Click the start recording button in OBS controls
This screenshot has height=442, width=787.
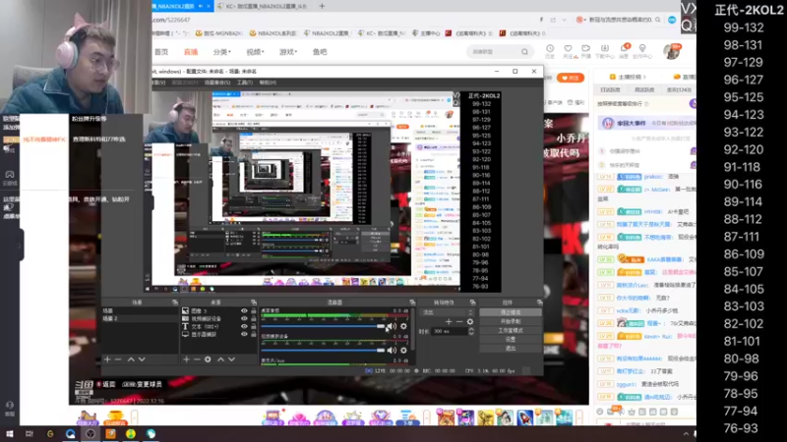(511, 321)
